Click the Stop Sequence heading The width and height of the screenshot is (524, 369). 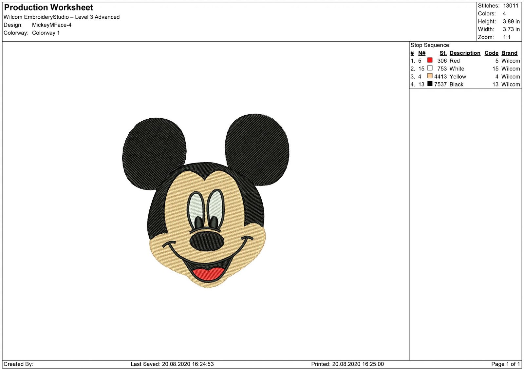pyautogui.click(x=430, y=45)
